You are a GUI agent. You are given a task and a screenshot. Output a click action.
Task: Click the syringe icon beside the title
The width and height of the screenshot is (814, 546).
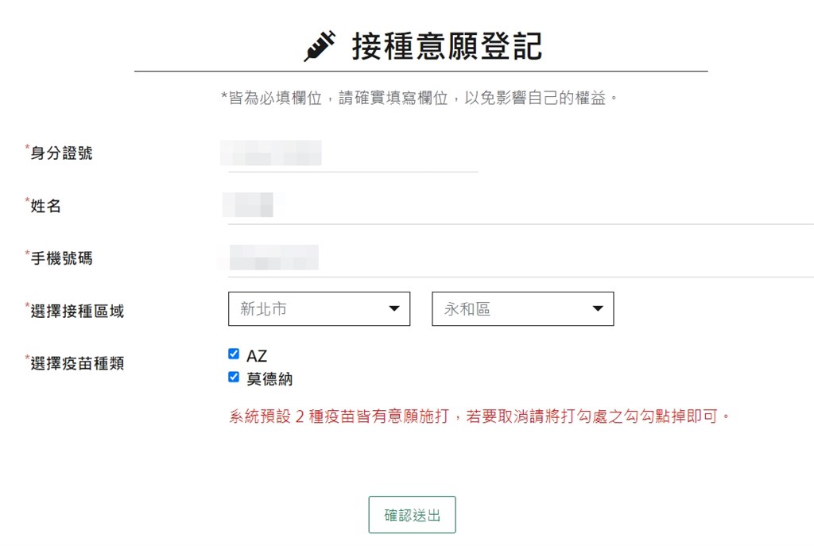[320, 46]
